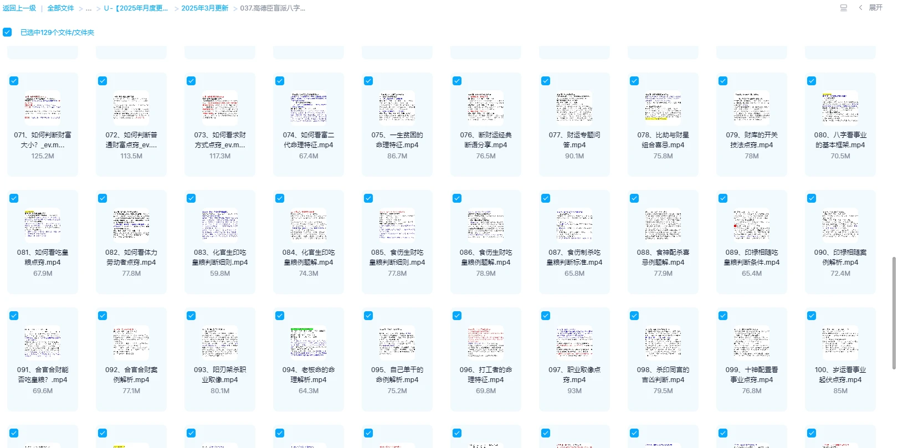Open video thumbnail of 096、打工者的命理特征
Screen dimensions: 898x448
[486, 342]
